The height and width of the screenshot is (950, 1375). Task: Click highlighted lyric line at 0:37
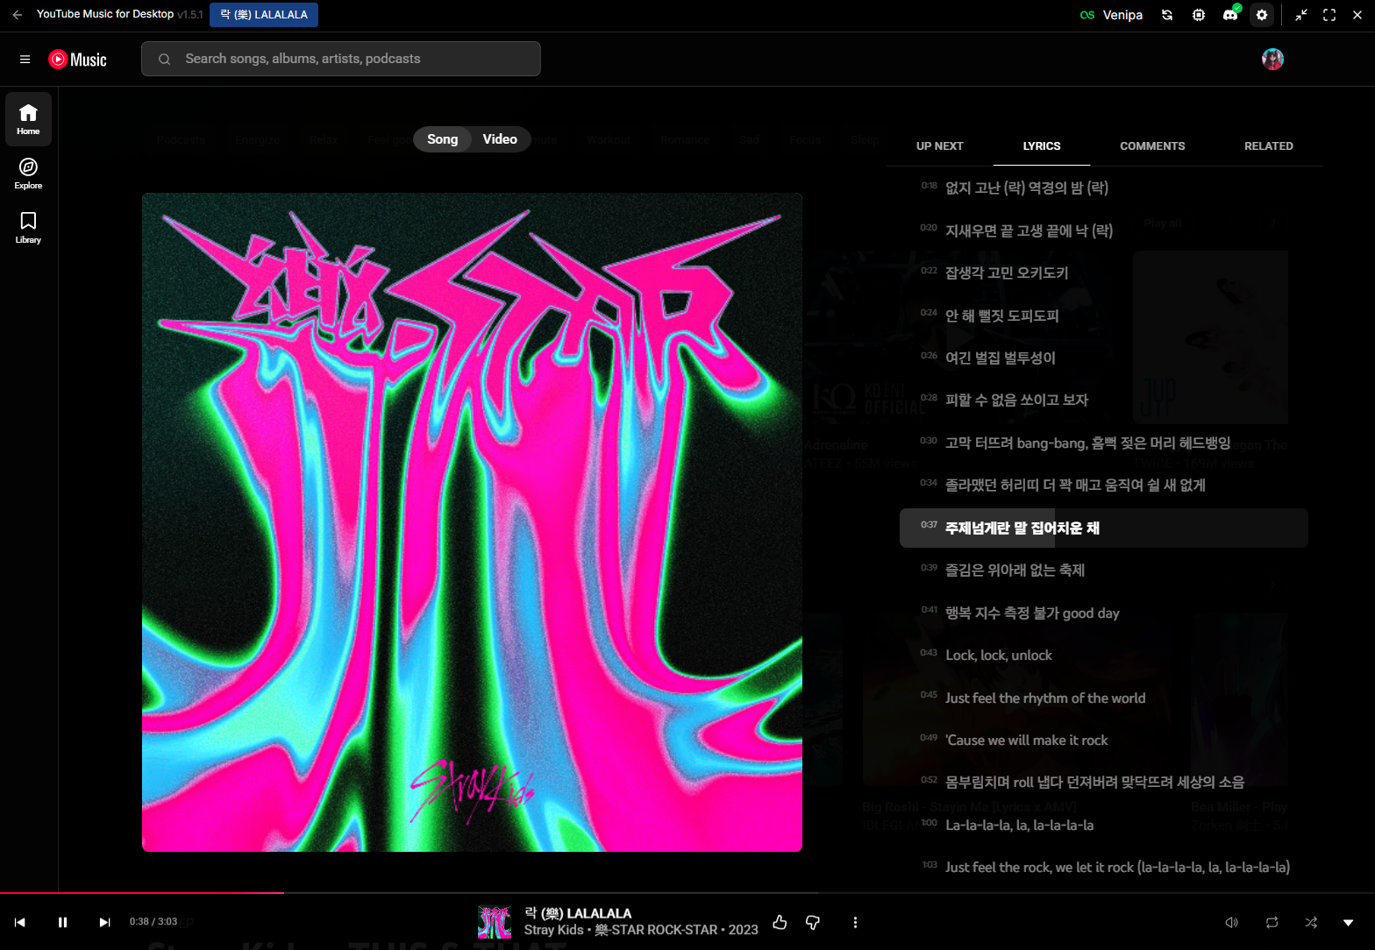[1104, 528]
